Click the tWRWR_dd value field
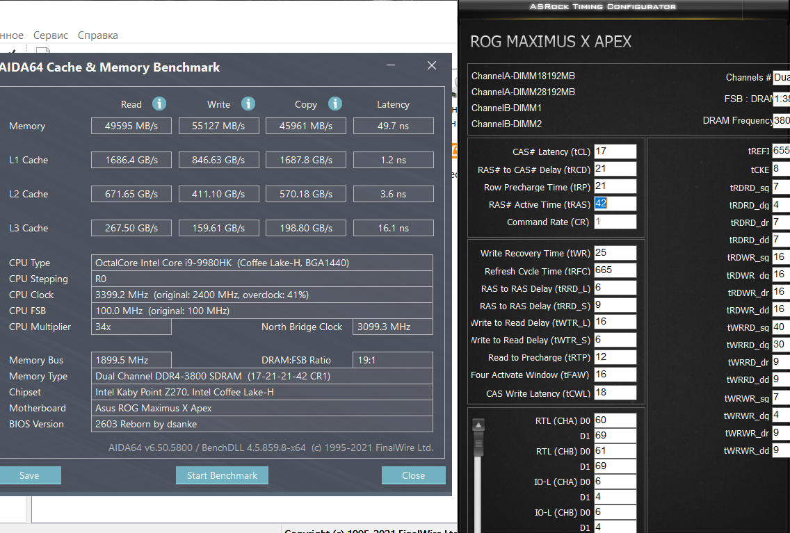 [781, 450]
